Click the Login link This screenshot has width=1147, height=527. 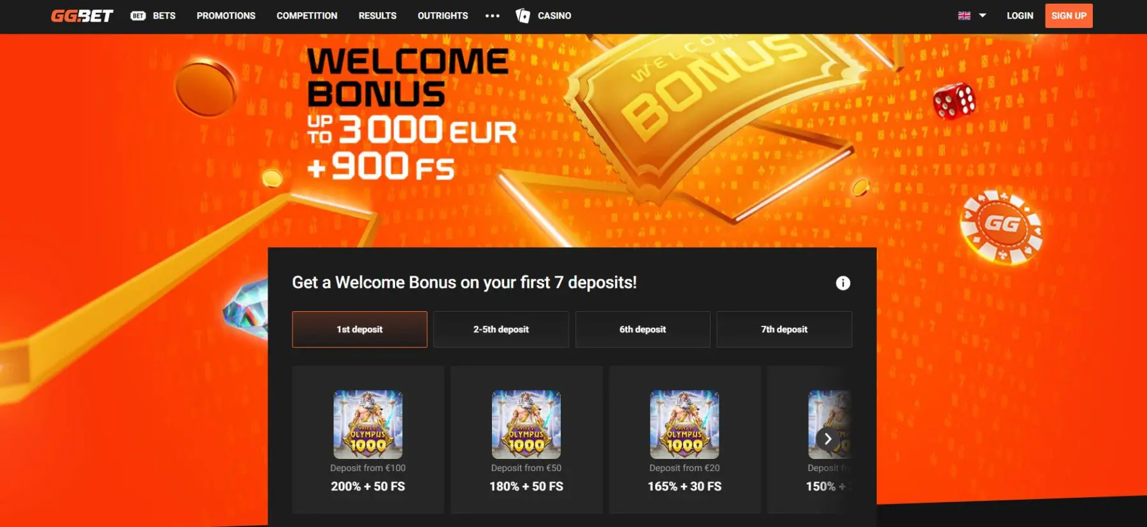1020,16
